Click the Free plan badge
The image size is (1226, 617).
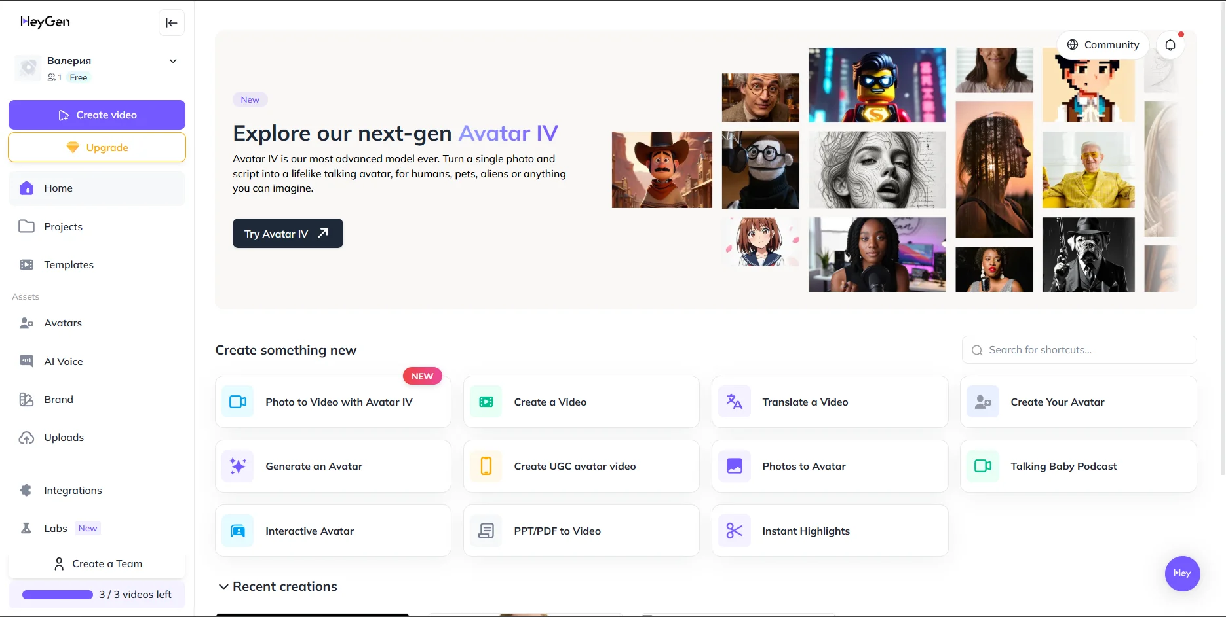(x=79, y=77)
